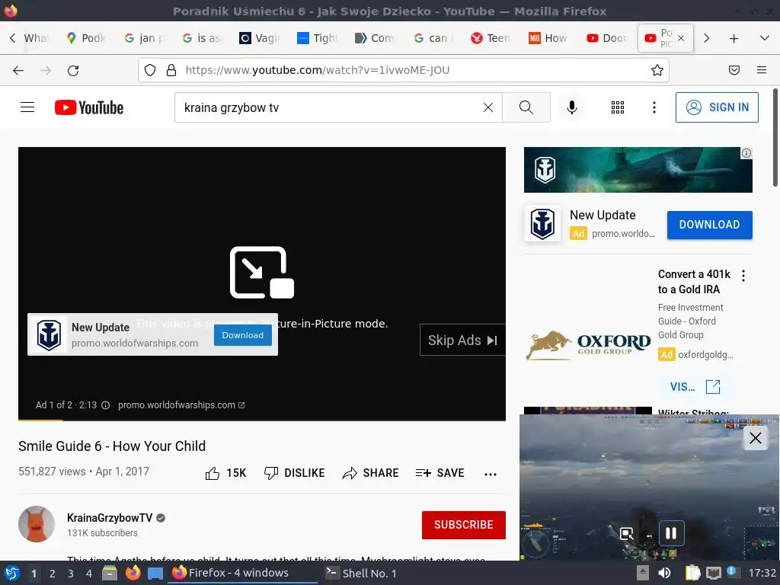Image resolution: width=780 pixels, height=585 pixels.
Task: Open ad info icon on the banner
Action: (746, 153)
